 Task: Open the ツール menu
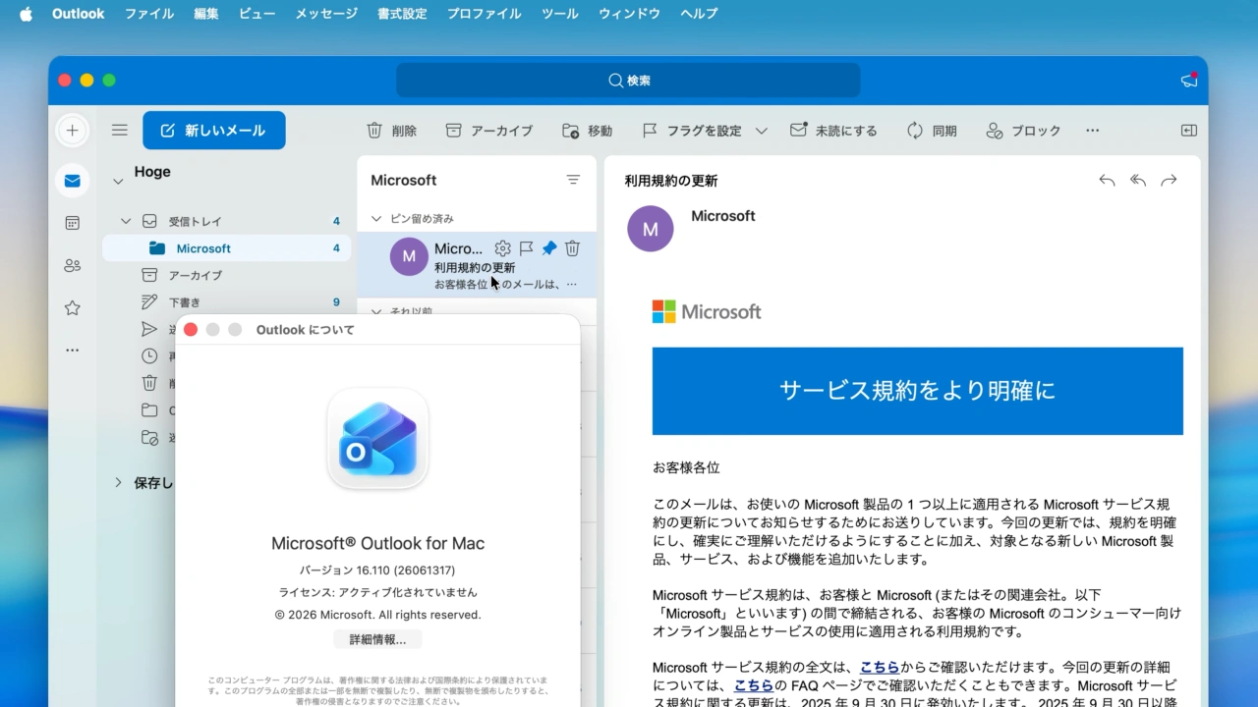pos(560,14)
